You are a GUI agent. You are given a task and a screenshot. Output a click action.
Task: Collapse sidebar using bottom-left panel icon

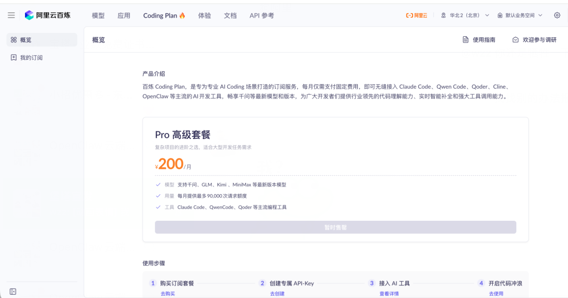tap(13, 292)
